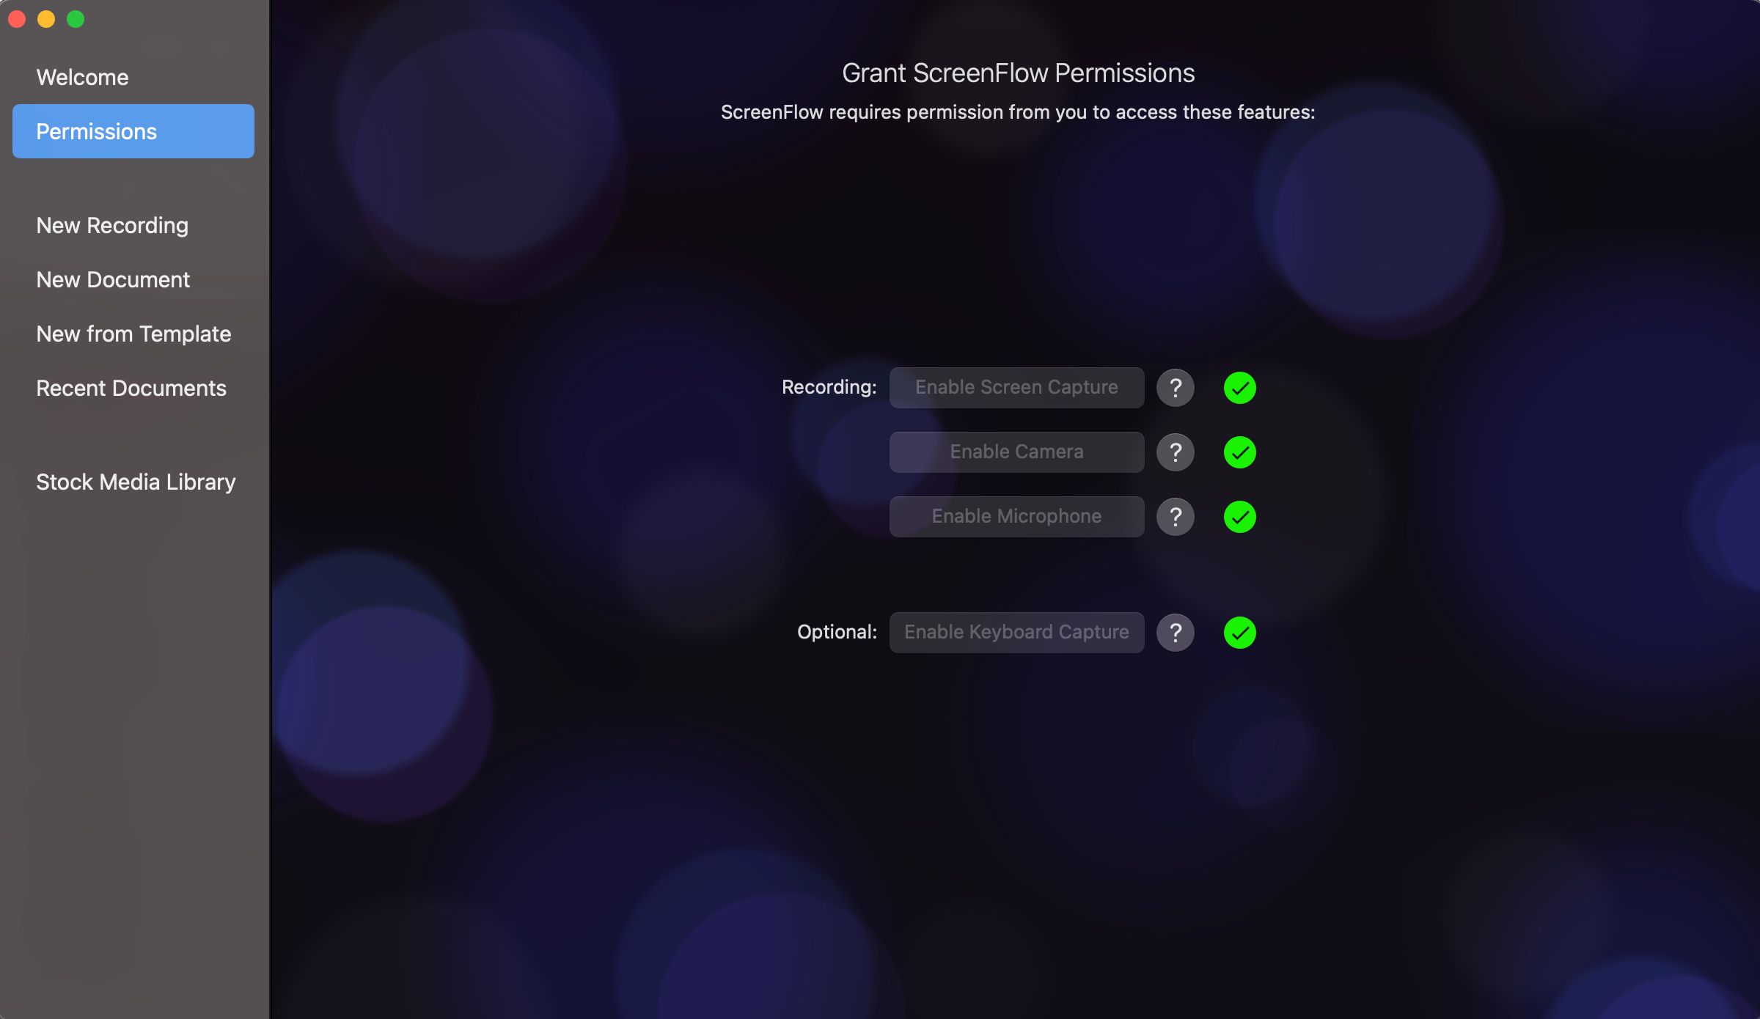Select the Stock Media Library option
Viewport: 1760px width, 1019px height.
coord(136,482)
